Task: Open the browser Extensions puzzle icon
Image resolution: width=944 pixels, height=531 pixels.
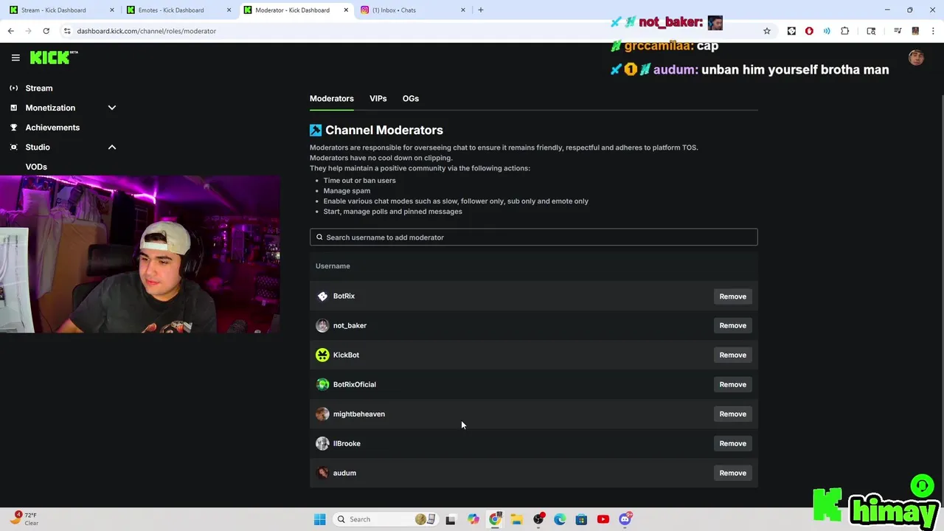Action: pyautogui.click(x=844, y=31)
